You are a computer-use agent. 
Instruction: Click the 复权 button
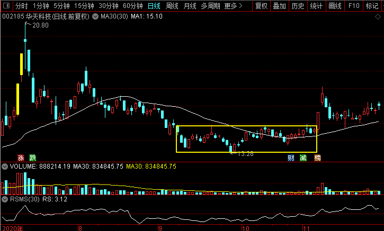tap(261, 6)
